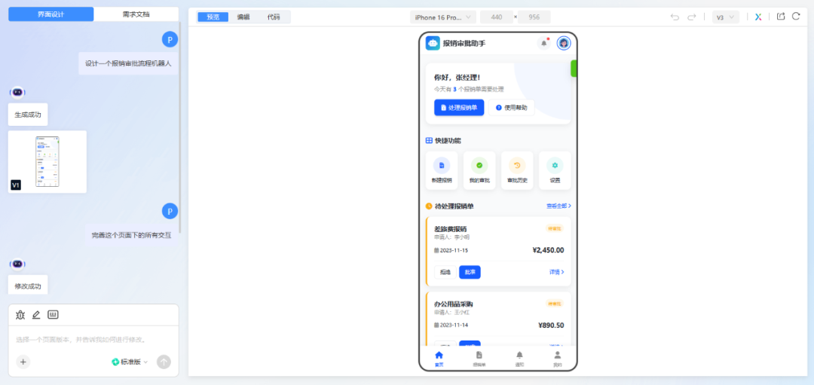
Task: Click the undo arrow in toolbar
Action: click(675, 17)
